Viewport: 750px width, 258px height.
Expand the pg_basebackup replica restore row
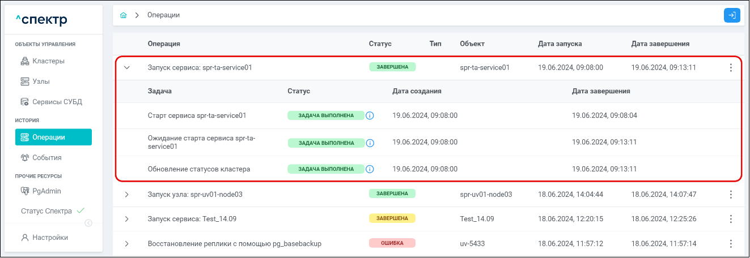click(x=127, y=243)
